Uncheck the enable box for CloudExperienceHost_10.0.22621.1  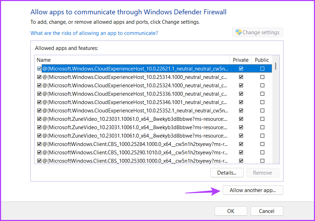40,69
